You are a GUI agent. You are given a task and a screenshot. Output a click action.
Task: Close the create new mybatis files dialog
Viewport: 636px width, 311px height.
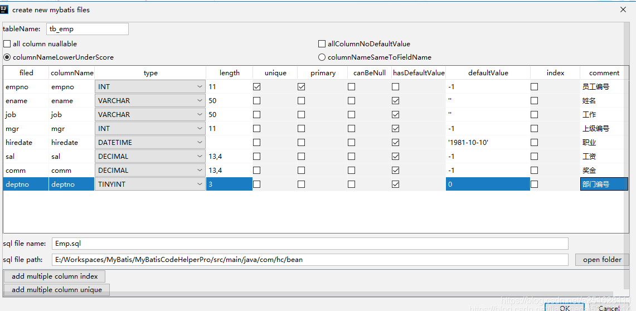(623, 9)
